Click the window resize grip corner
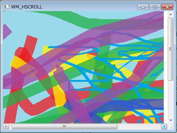Image resolution: width=177 pixels, height=133 pixels. click(x=171, y=127)
